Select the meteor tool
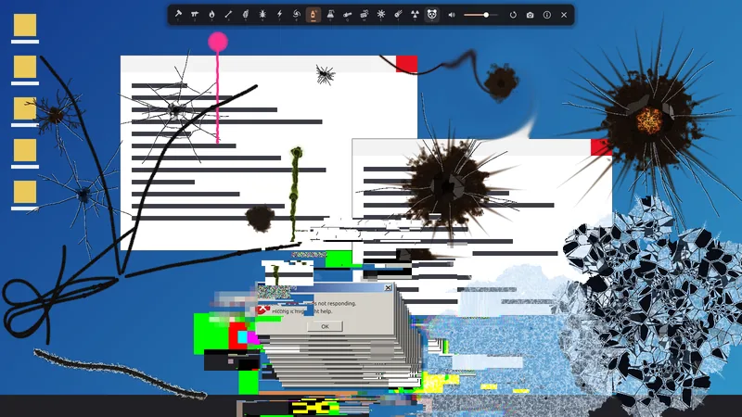The height and width of the screenshot is (417, 742). tap(398, 15)
